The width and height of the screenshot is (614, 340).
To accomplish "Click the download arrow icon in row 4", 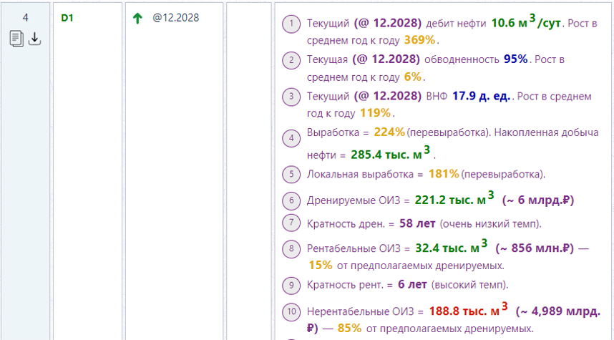I will pos(34,39).
